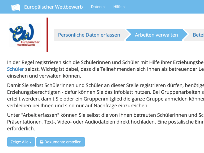Click the caret arrow beside Hilfe
The image size is (204, 153).
pyautogui.click(x=124, y=7)
